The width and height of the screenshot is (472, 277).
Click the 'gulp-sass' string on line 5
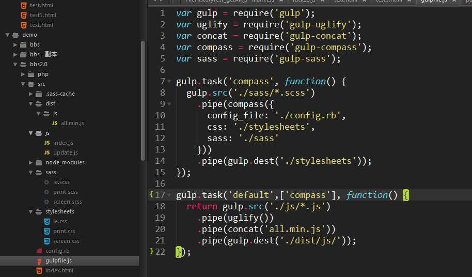point(303,58)
